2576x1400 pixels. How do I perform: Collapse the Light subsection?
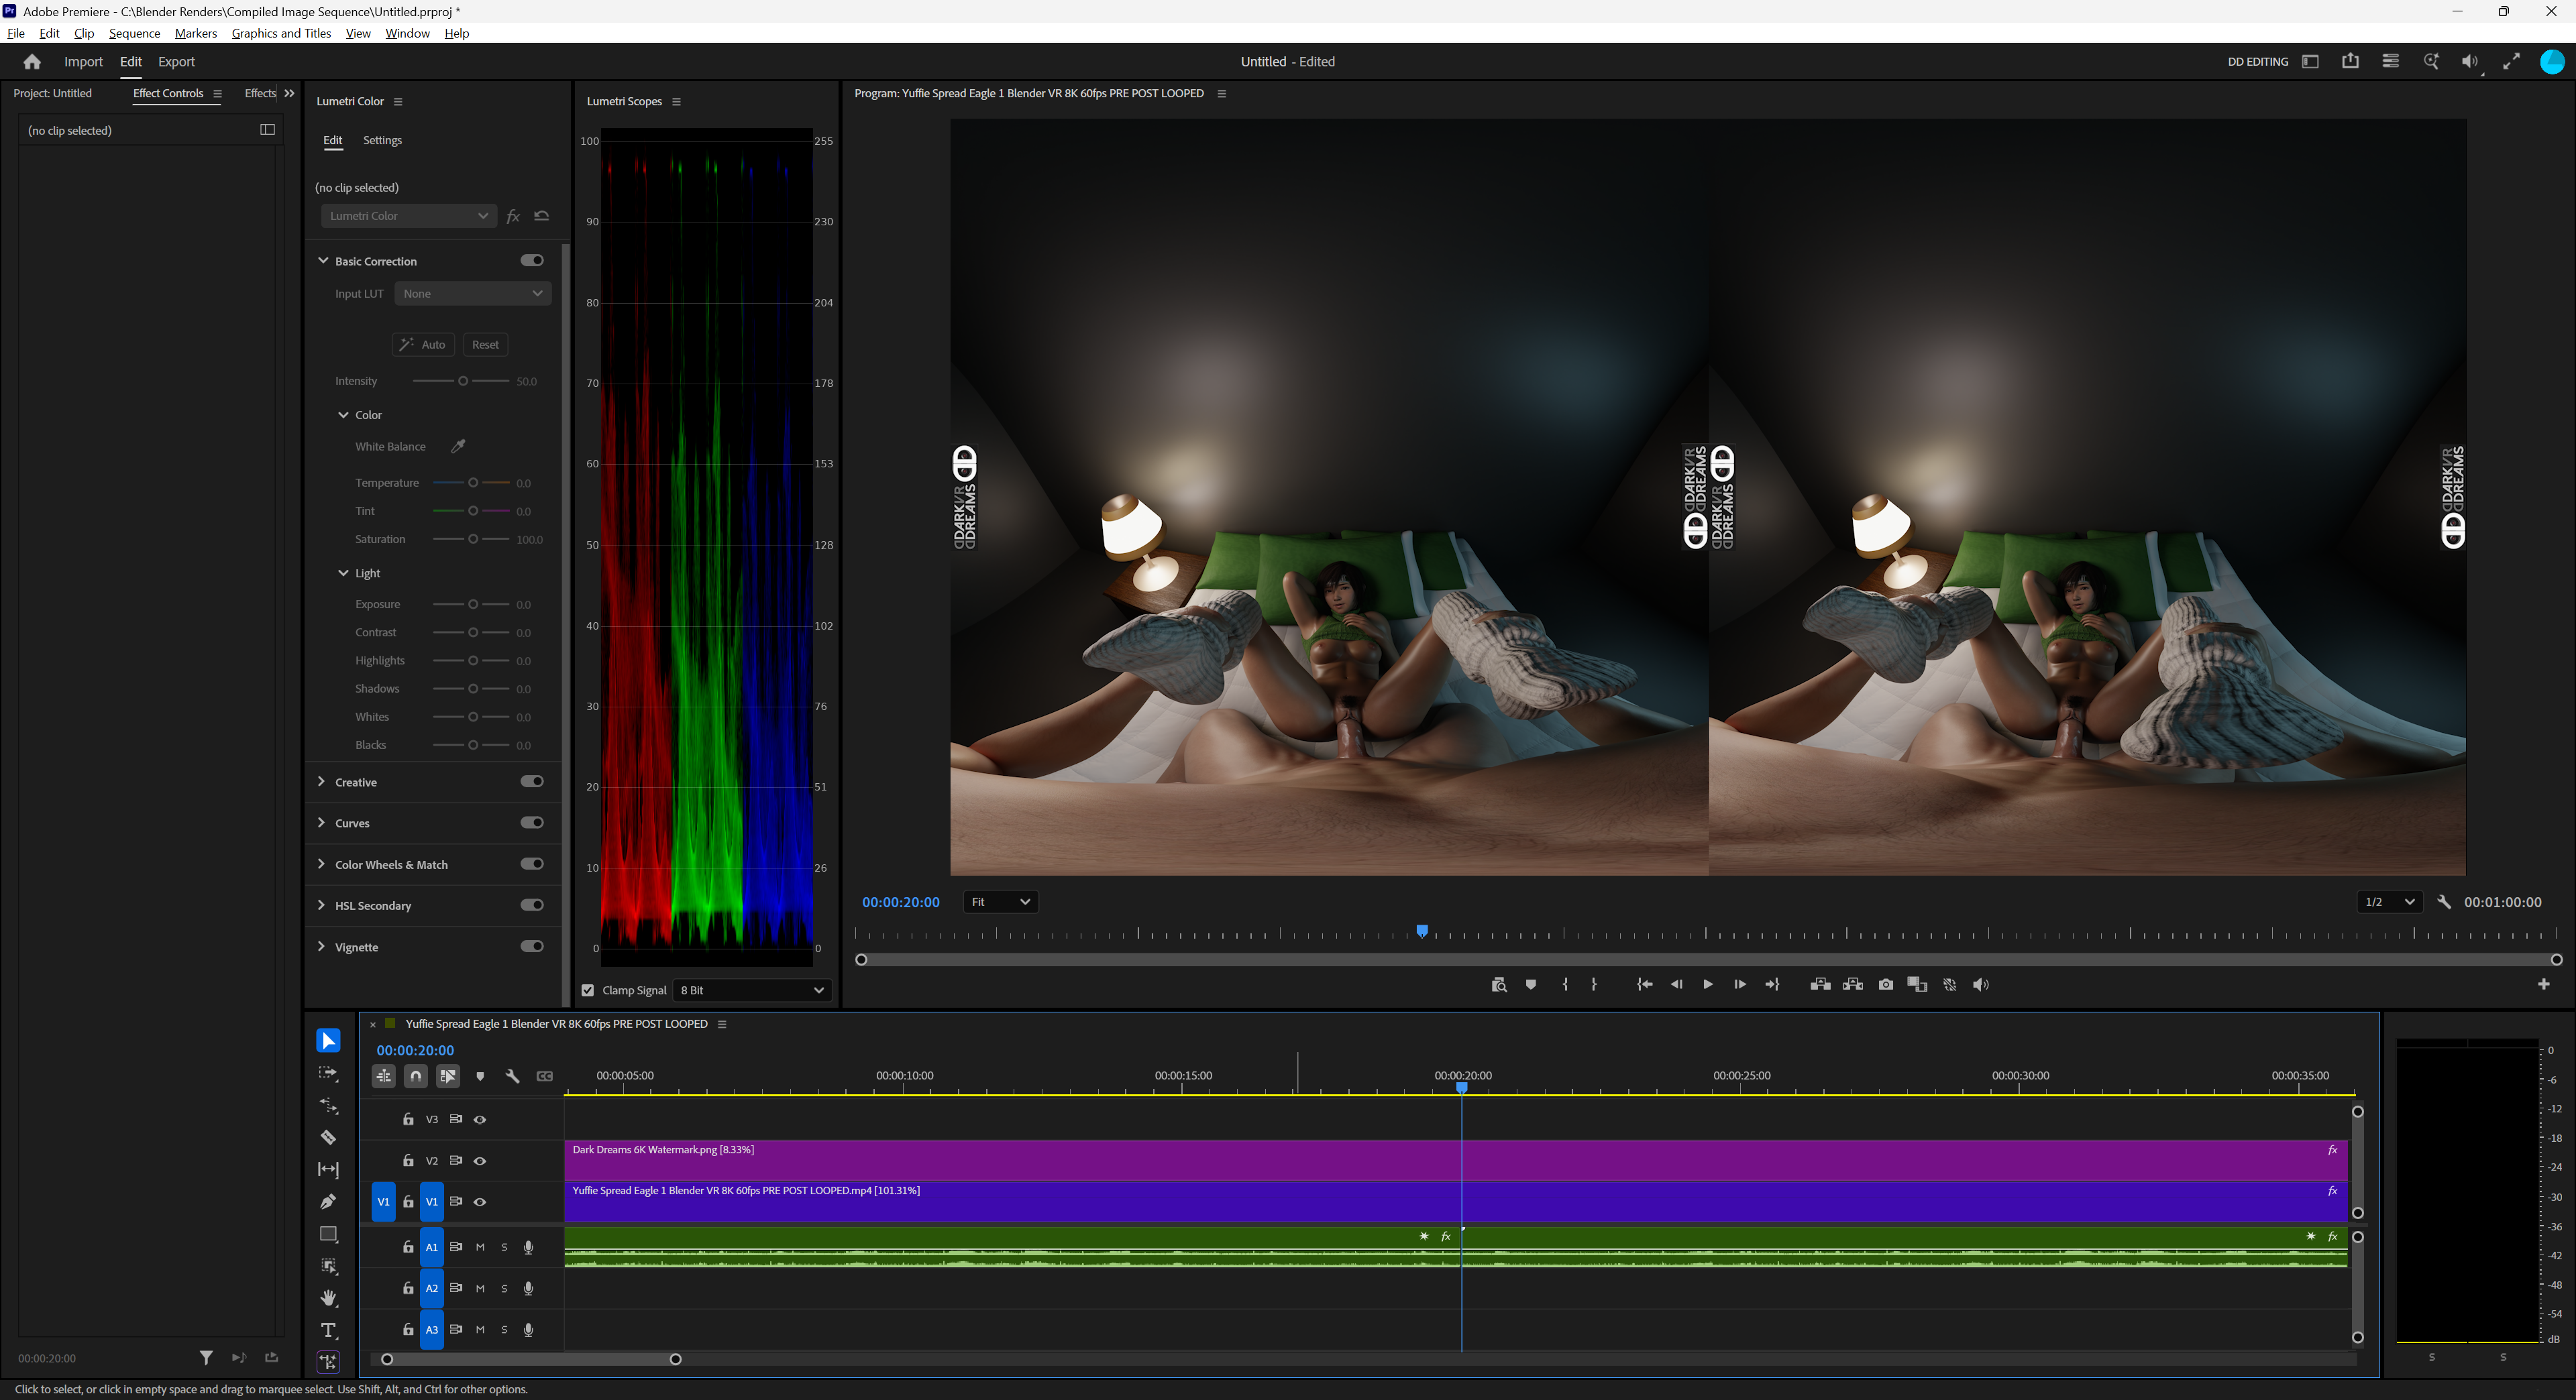(343, 573)
